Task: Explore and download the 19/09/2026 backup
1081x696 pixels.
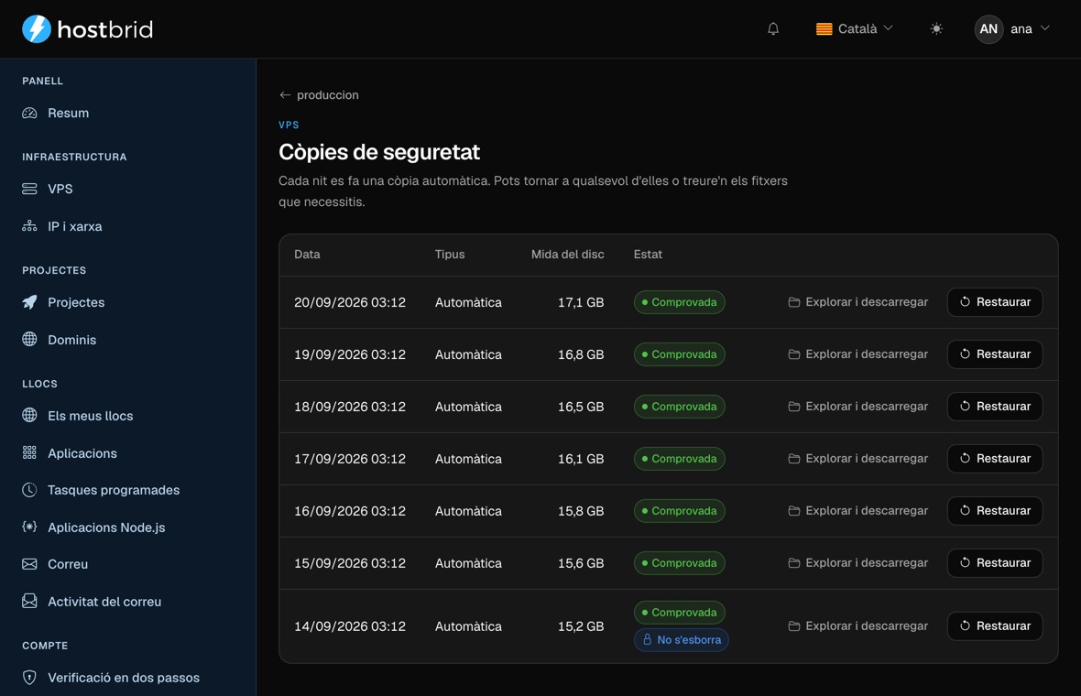Action: click(857, 354)
